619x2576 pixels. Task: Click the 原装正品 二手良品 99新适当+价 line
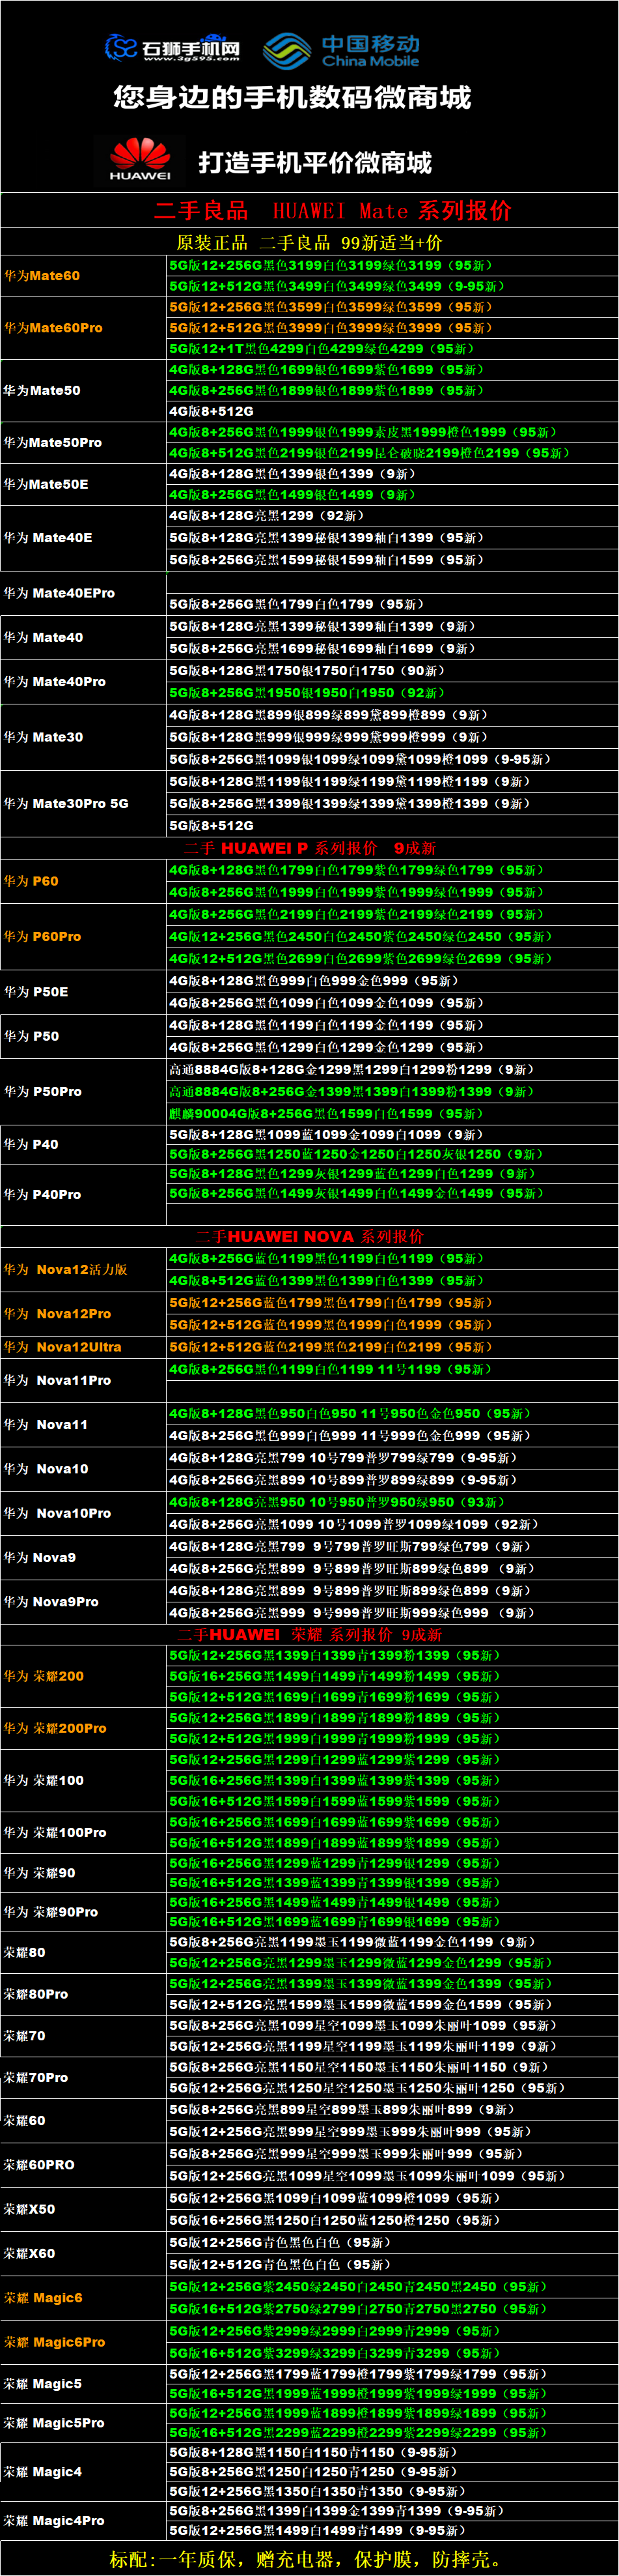pyautogui.click(x=310, y=242)
